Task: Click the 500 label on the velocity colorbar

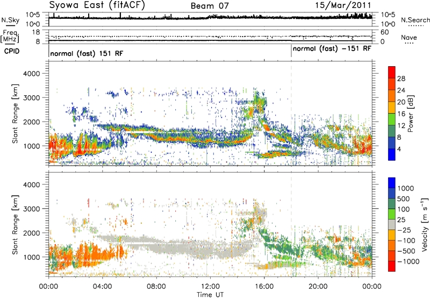Action: pyautogui.click(x=405, y=199)
